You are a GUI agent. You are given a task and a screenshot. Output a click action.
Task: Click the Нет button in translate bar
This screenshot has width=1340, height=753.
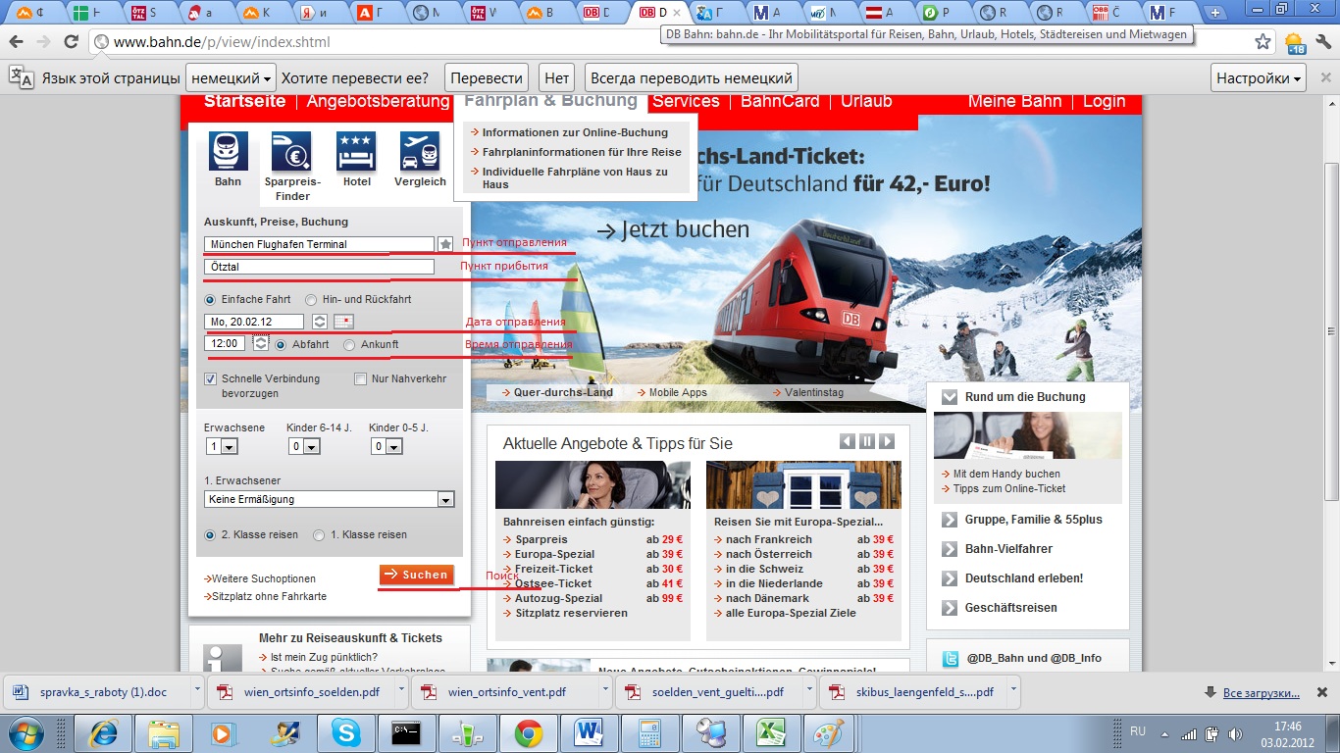[x=557, y=78]
